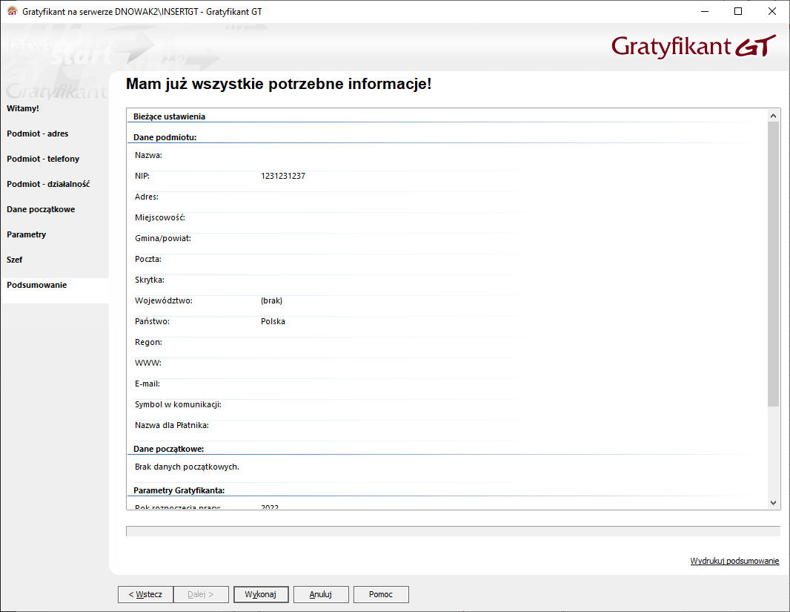This screenshot has width=790, height=612.
Task: Click Nazwa dla Płatnika: label
Action: tap(172, 425)
